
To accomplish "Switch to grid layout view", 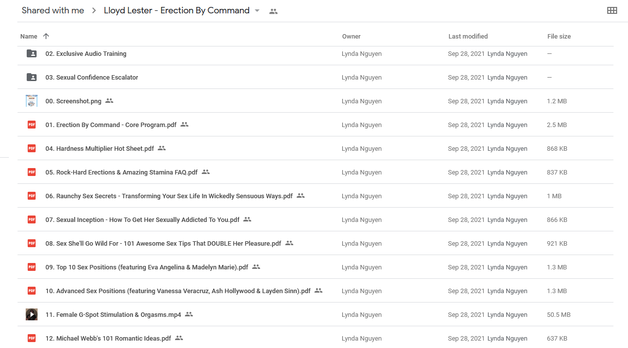I will (612, 10).
